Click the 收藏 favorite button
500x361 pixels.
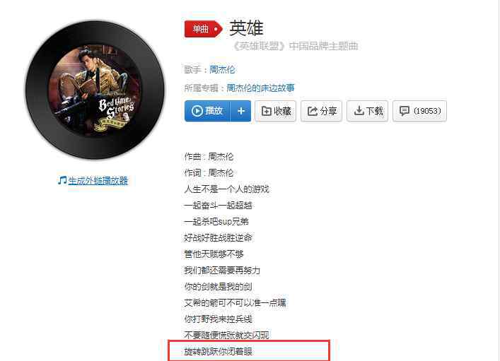276,111
